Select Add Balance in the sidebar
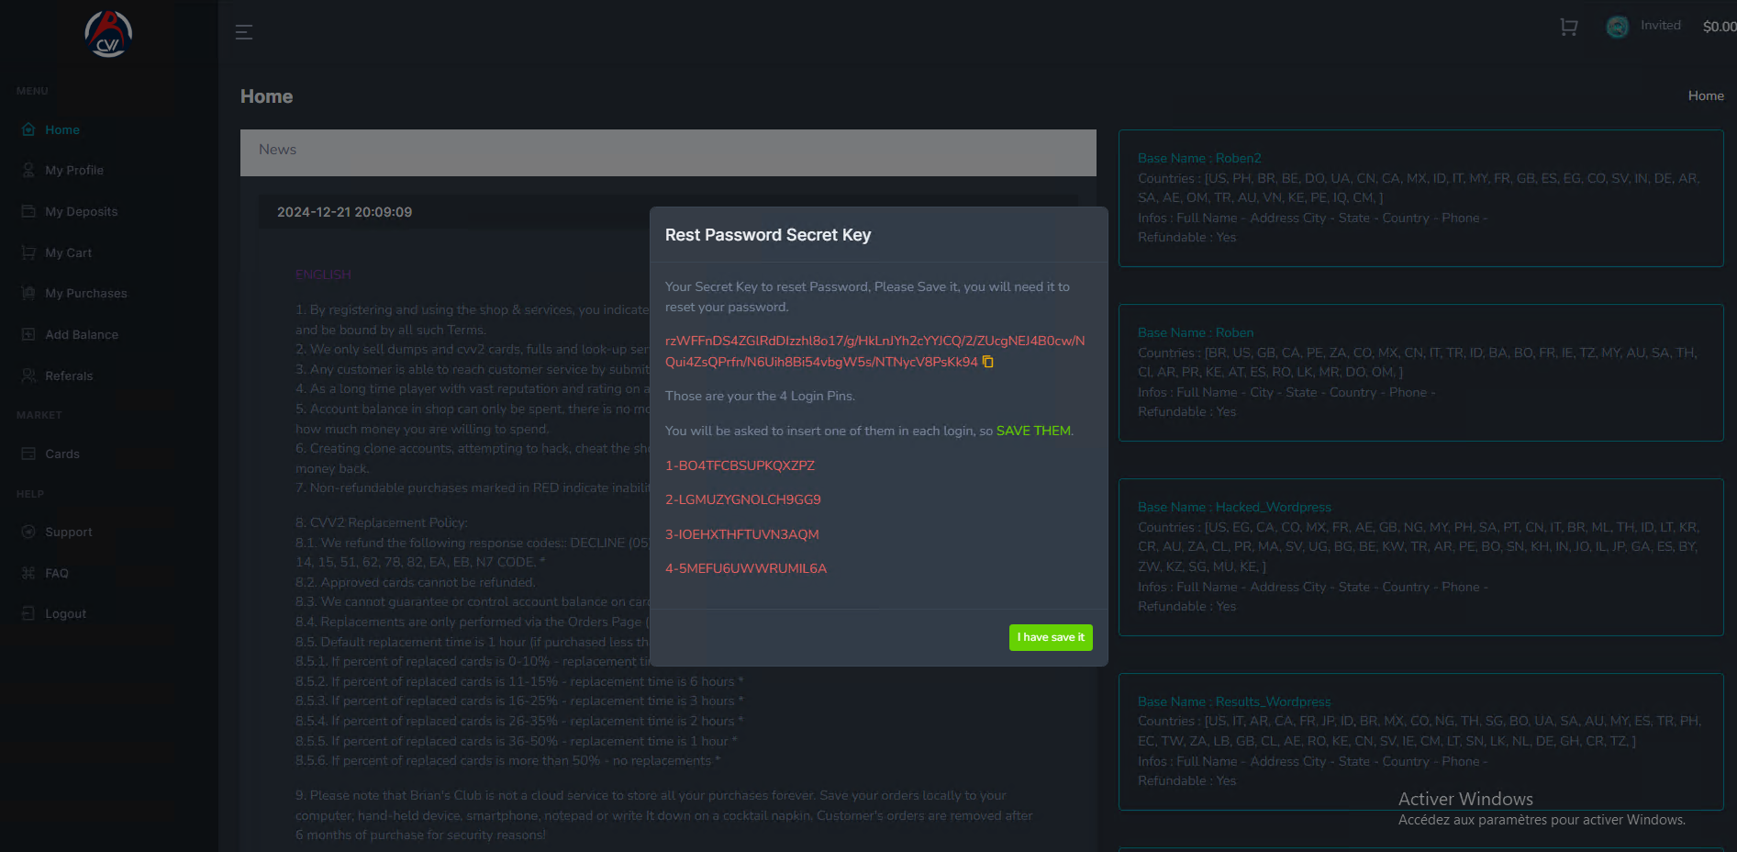The height and width of the screenshot is (852, 1737). (82, 335)
